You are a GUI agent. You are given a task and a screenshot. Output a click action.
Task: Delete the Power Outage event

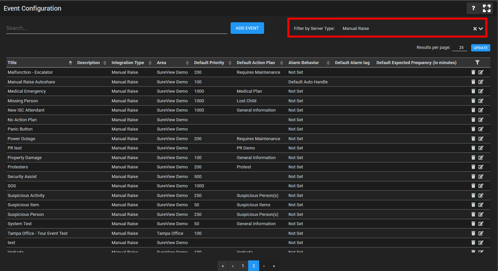coord(473,138)
